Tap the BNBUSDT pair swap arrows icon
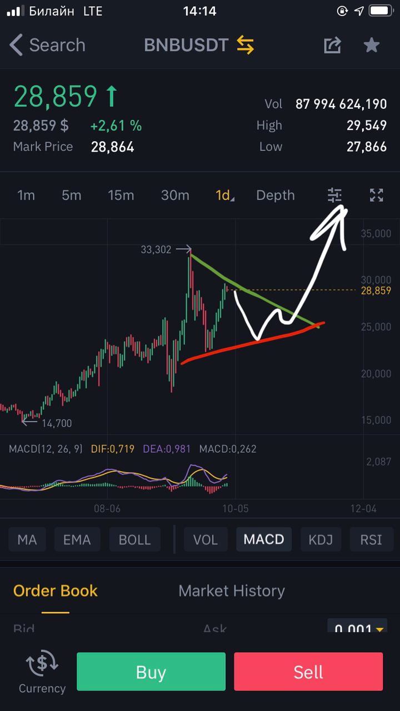Viewport: 400px width, 711px height. (x=245, y=45)
